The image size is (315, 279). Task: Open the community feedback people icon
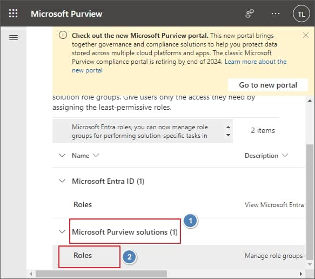[250, 14]
